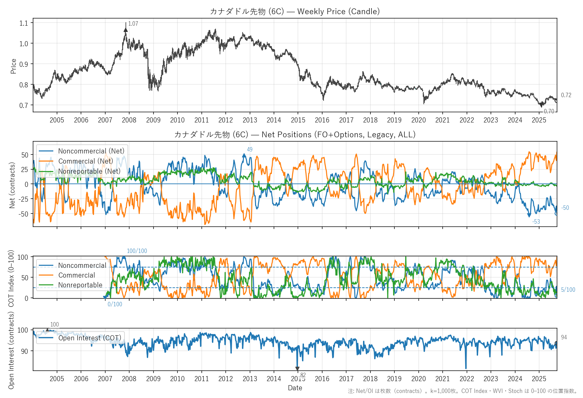Select the Noncommercial (Net) legend entry
Viewport: 583px width, 398px height.
pos(91,151)
